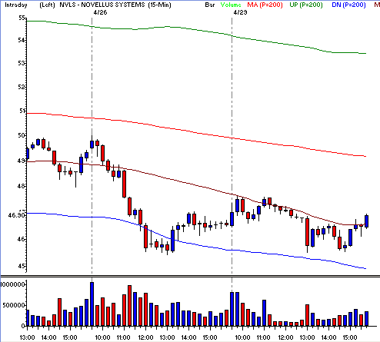
Task: Click the "51" price axis label
Action: click(x=22, y=111)
